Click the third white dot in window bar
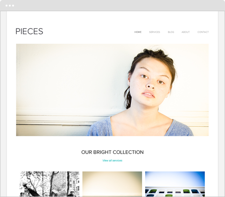This screenshot has width=225, height=197. point(13,6)
